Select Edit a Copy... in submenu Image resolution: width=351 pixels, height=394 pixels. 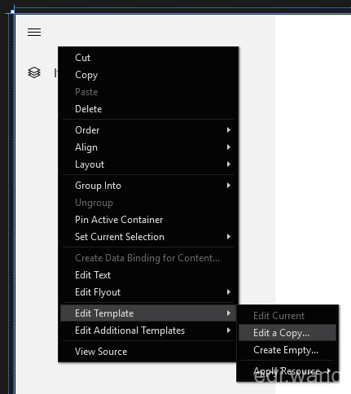[287, 333]
